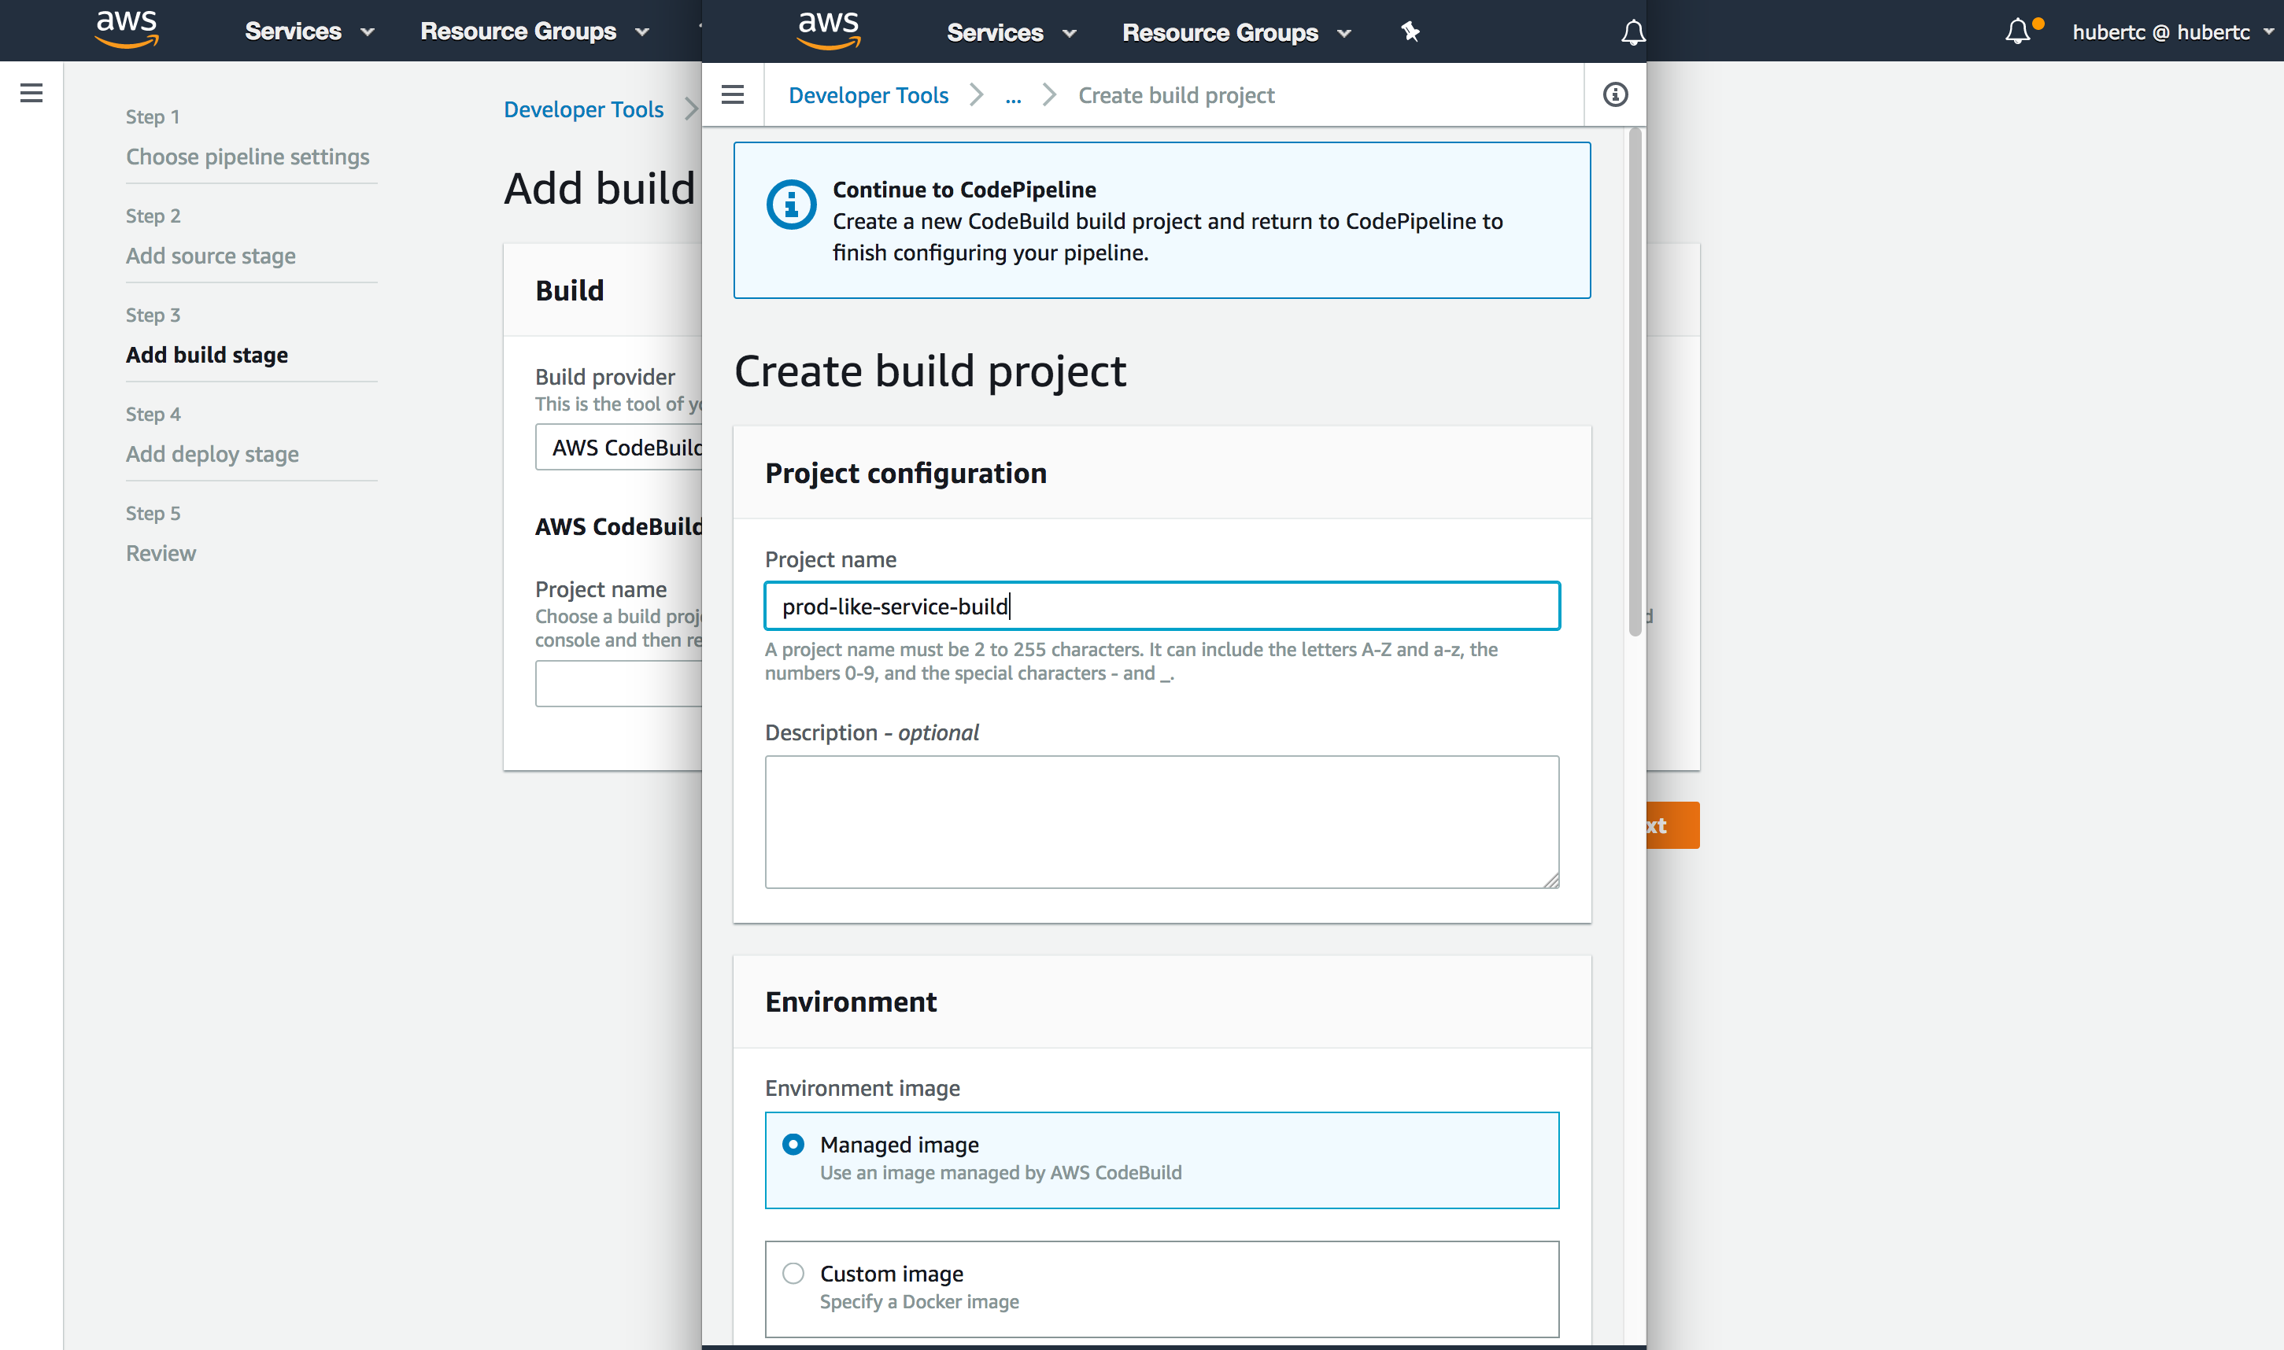
Task: Toggle hamburger menu in background window
Action: pos(31,93)
